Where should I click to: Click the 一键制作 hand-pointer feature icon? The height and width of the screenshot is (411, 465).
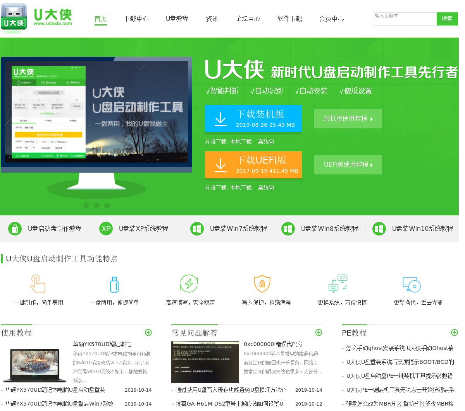38,283
